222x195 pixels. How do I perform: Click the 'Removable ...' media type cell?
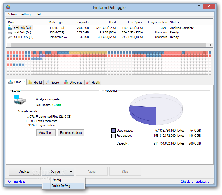[58, 37]
